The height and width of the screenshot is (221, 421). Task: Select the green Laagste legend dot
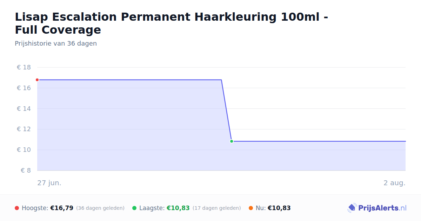(134, 208)
